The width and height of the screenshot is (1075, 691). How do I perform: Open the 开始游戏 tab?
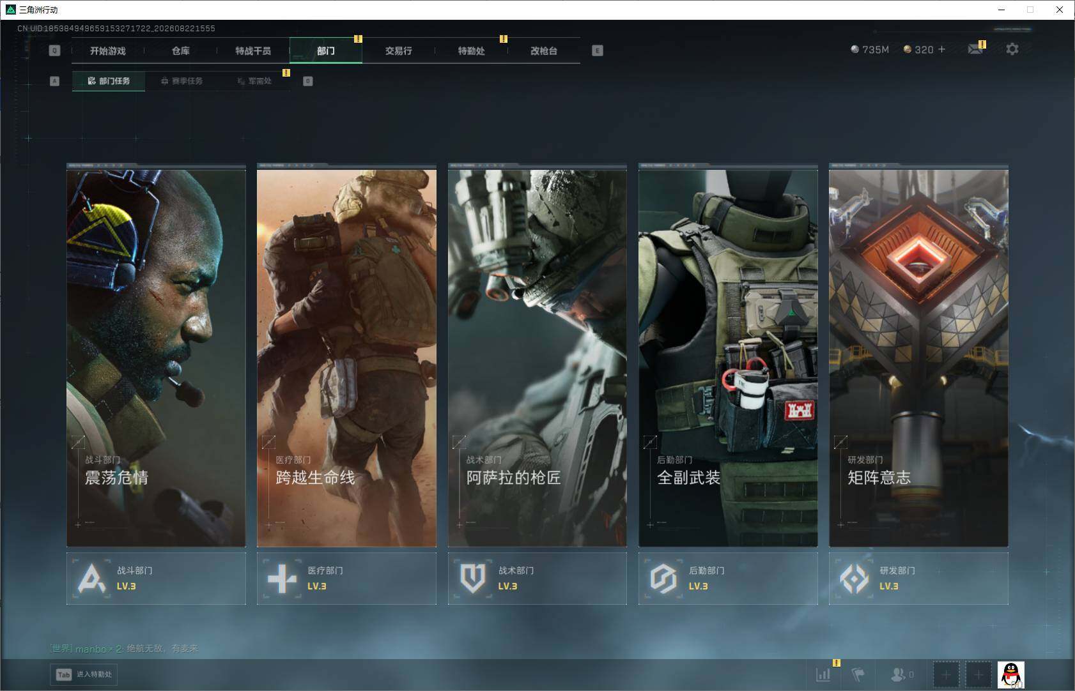click(x=108, y=50)
